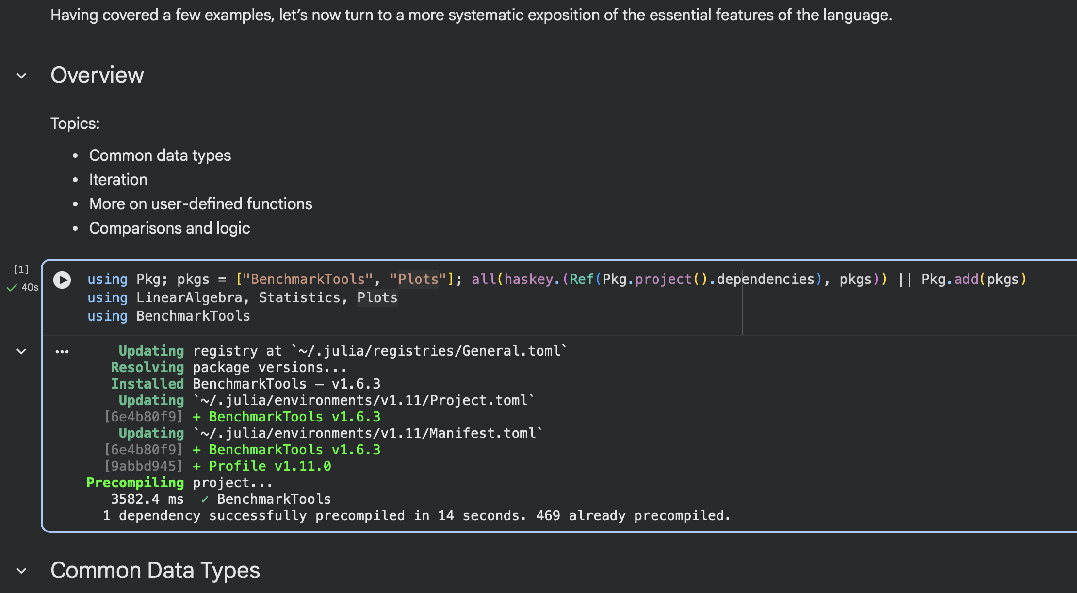The height and width of the screenshot is (593, 1077).
Task: Click the [1] execution count label
Action: click(21, 269)
